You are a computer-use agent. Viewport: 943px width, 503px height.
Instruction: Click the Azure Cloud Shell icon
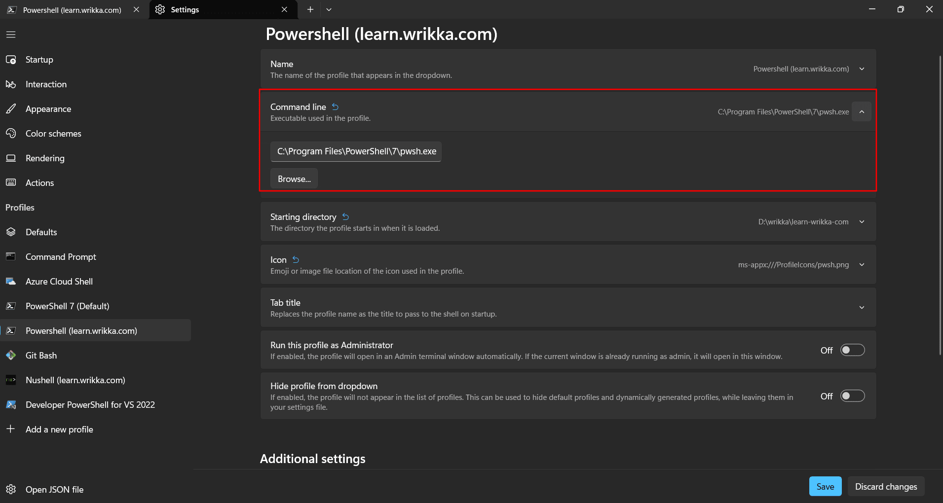pos(11,282)
